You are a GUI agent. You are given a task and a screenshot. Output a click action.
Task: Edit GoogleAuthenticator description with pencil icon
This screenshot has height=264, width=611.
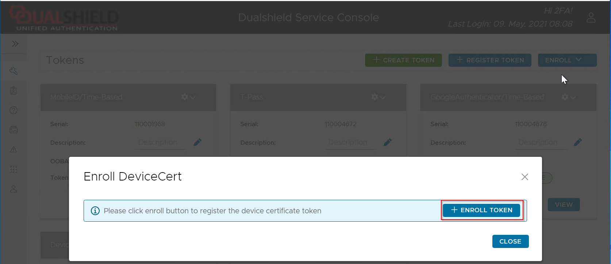[578, 142]
